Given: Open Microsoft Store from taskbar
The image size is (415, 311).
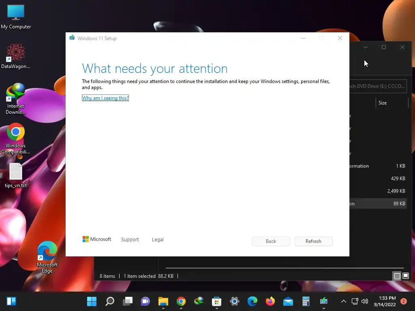Looking at the screenshot, I should pos(216,301).
